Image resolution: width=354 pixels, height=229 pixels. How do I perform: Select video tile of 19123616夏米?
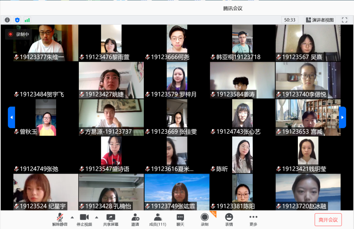pyautogui.click(x=177, y=155)
